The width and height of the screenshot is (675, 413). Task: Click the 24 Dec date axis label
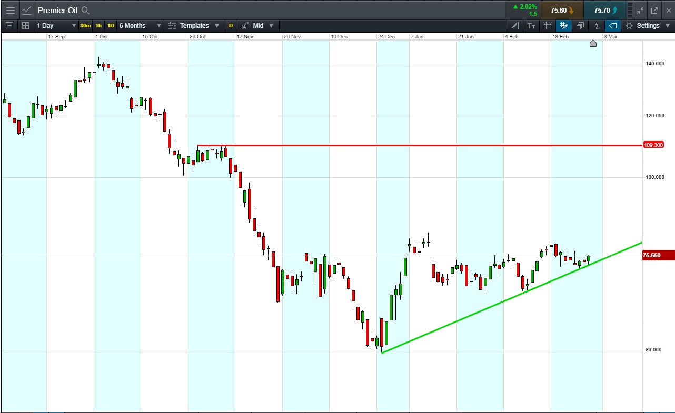[386, 37]
